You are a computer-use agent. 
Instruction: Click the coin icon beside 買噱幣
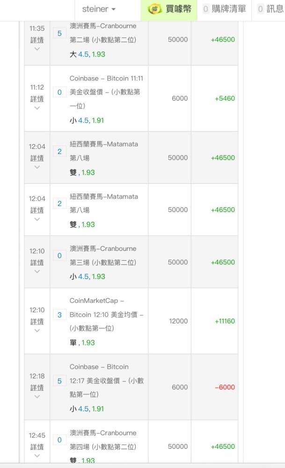click(x=154, y=9)
